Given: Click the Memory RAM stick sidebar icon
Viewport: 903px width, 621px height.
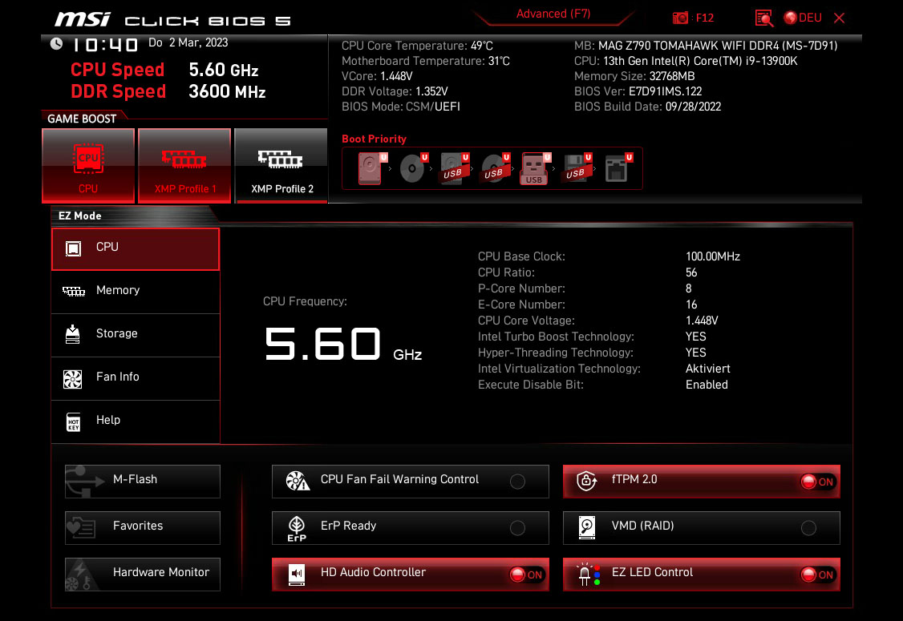Looking at the screenshot, I should [73, 291].
